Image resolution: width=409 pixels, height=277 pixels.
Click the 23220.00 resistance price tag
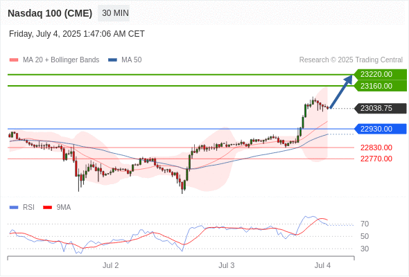click(381, 75)
